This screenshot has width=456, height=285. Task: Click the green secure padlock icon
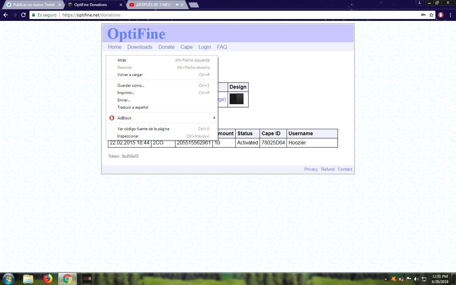pyautogui.click(x=33, y=15)
